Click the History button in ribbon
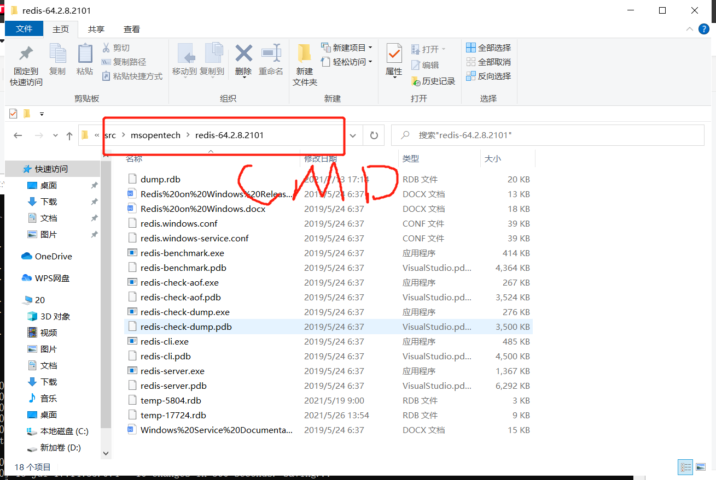The height and width of the screenshot is (480, 716). tap(433, 81)
